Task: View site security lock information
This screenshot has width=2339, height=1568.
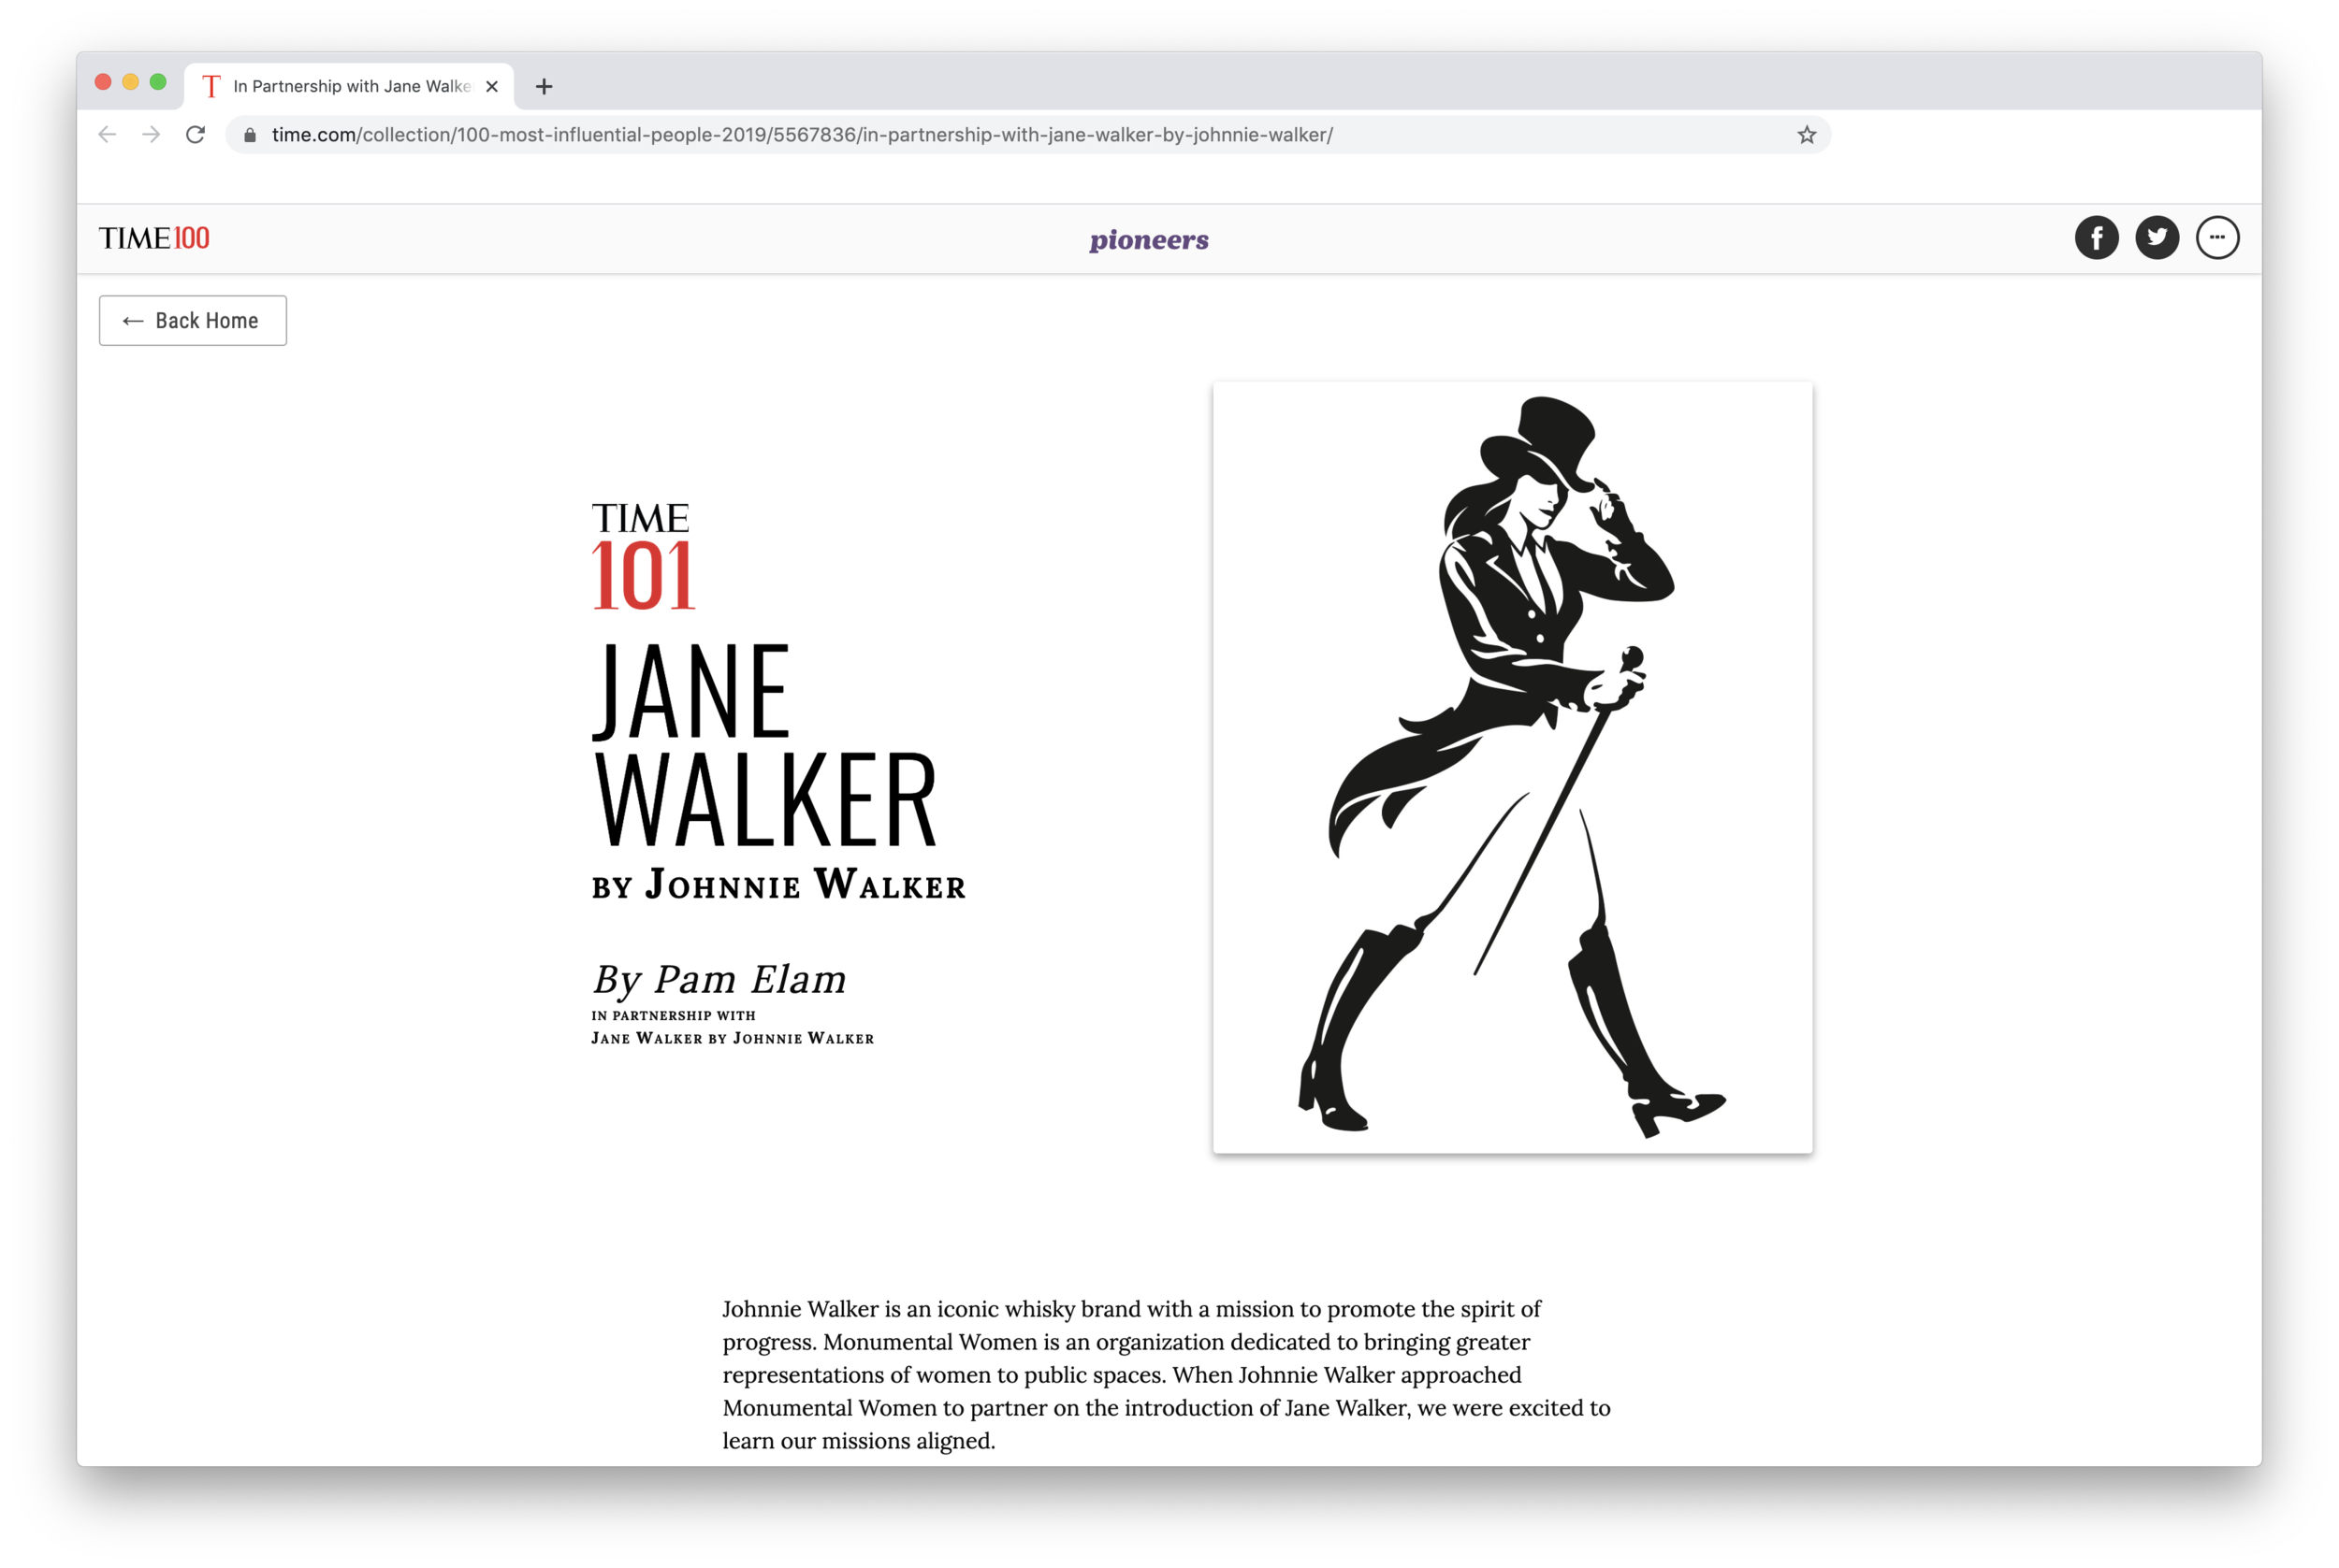Action: [x=250, y=135]
